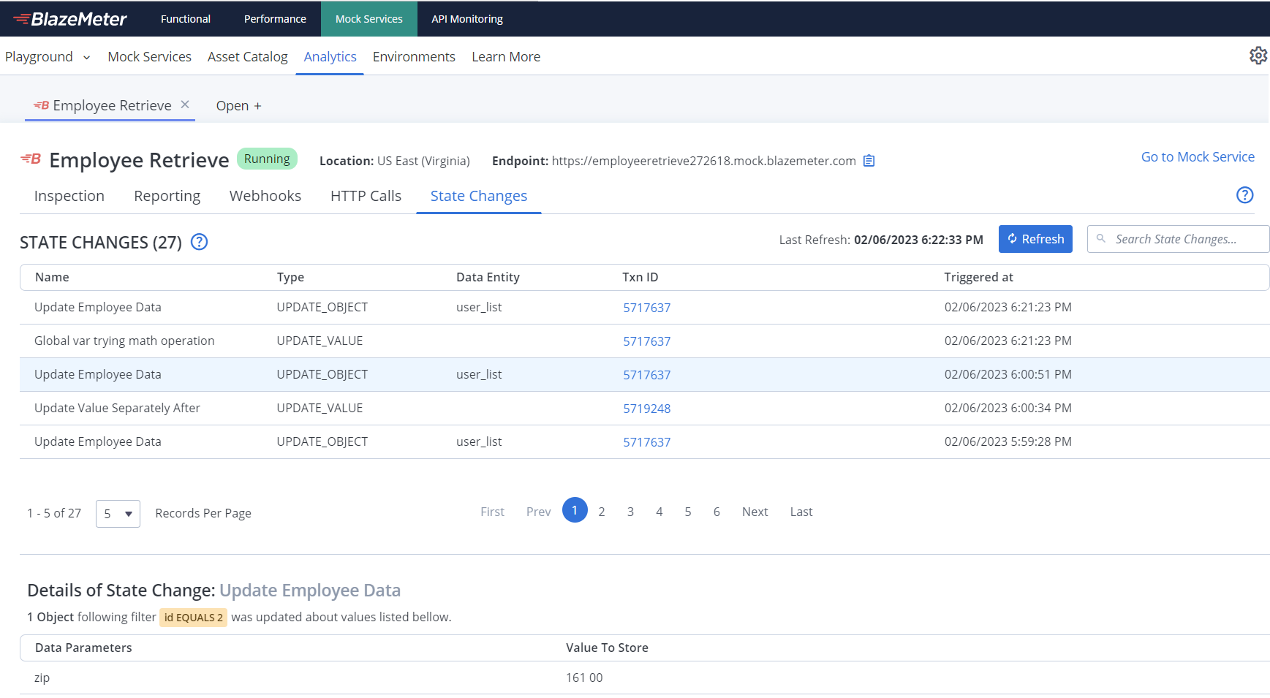Click the Type column header
1270x698 pixels.
coord(290,278)
